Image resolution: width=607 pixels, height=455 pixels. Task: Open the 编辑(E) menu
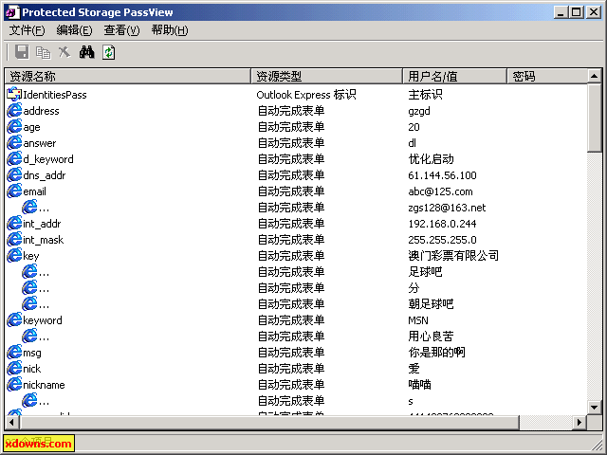[x=74, y=30]
